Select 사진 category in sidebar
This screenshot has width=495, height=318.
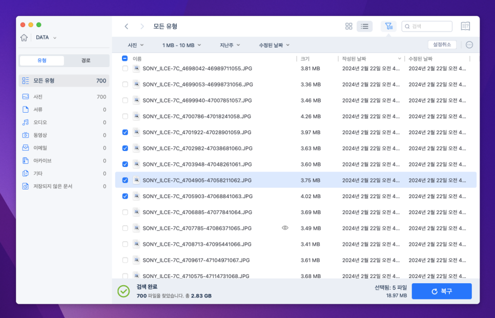pyautogui.click(x=64, y=97)
